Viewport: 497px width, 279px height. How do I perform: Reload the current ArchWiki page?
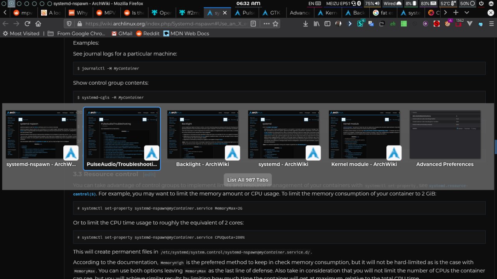click(27, 23)
